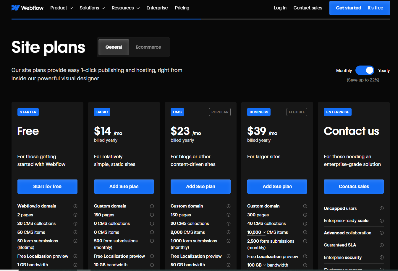
Task: Select Monthly billing label
Action: tap(344, 71)
